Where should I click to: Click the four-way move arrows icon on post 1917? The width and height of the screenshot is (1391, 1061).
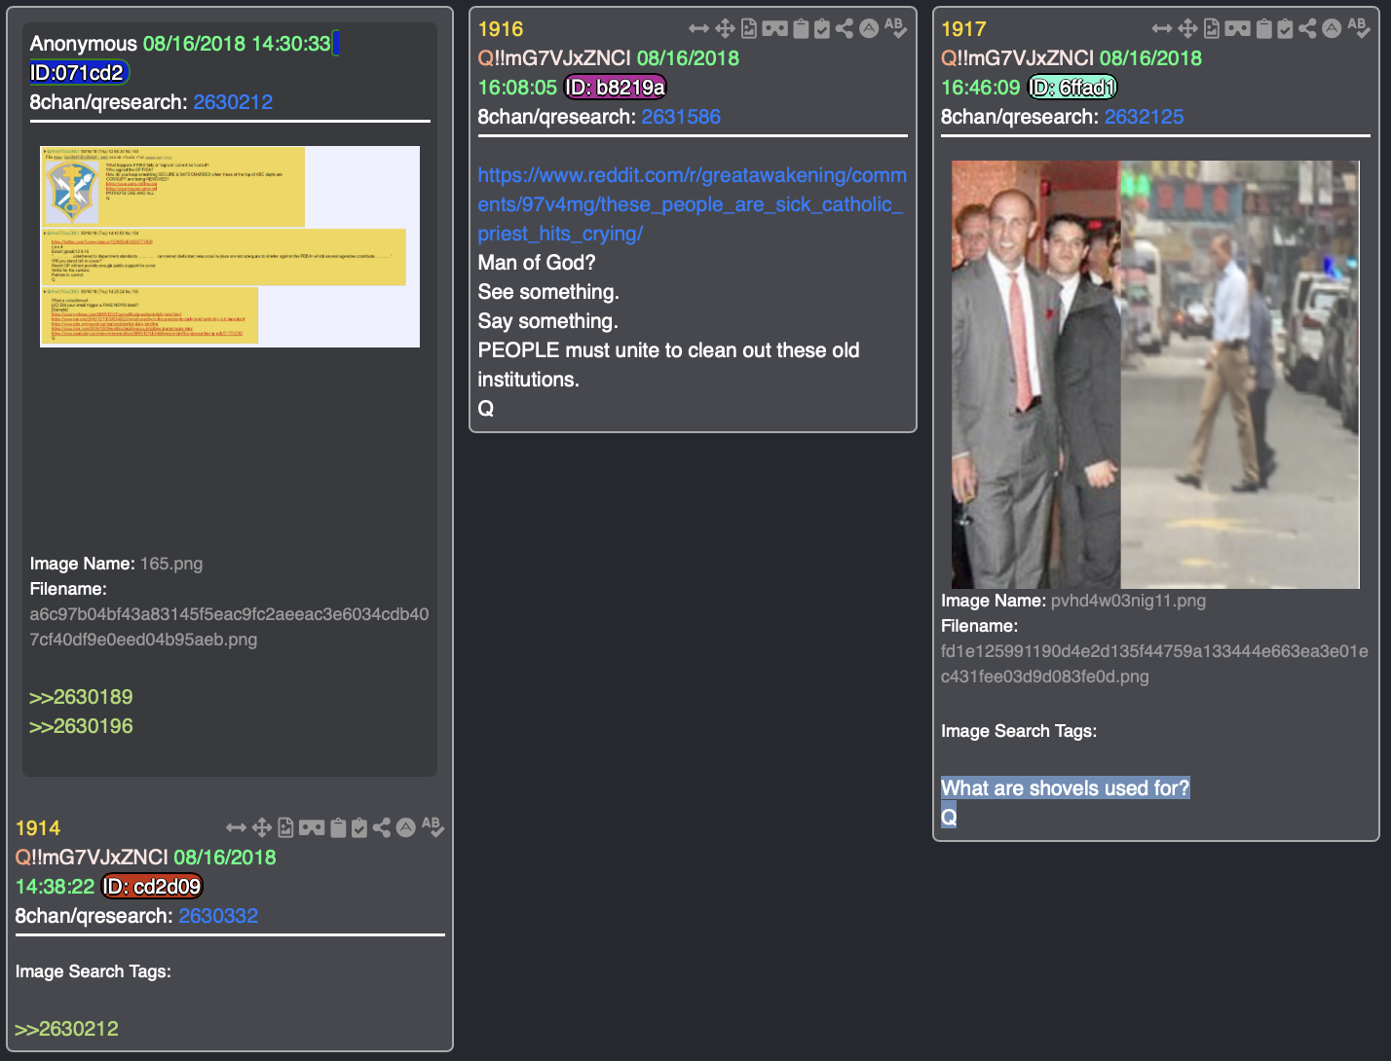coord(1187,29)
